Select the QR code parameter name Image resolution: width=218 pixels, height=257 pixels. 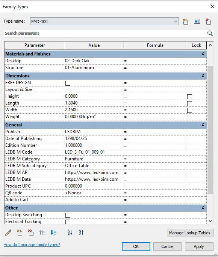tap(14, 193)
